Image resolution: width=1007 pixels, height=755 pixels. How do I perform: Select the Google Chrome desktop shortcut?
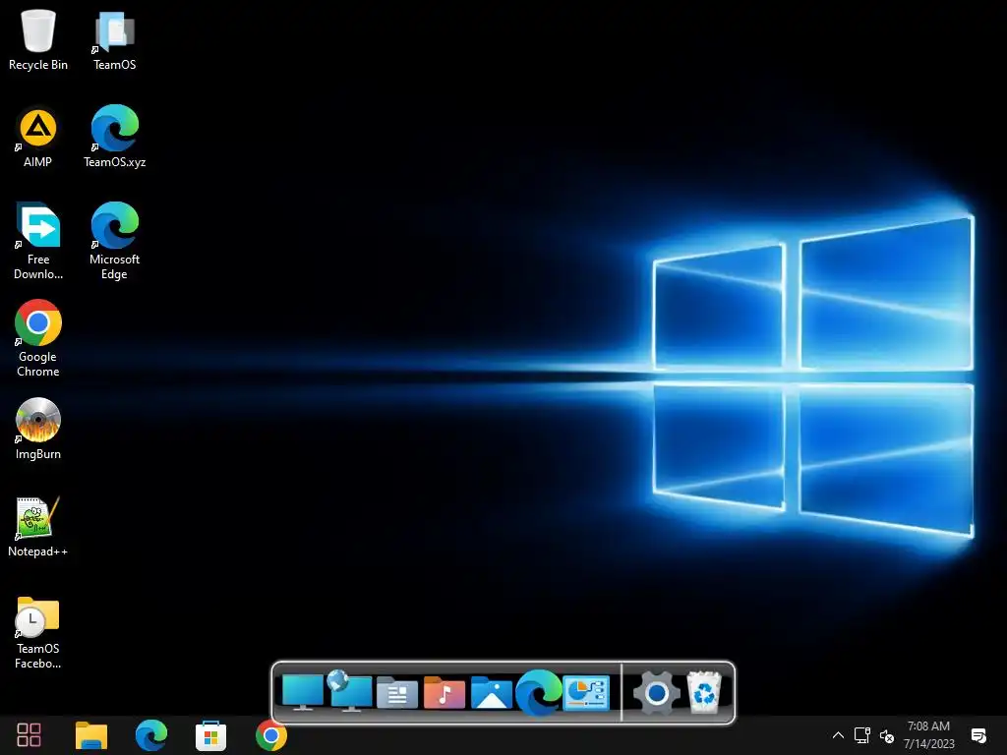click(38, 339)
